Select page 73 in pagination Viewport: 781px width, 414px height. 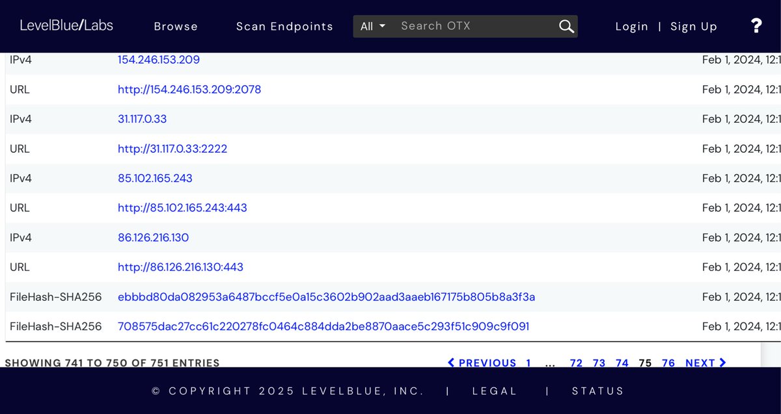(599, 363)
